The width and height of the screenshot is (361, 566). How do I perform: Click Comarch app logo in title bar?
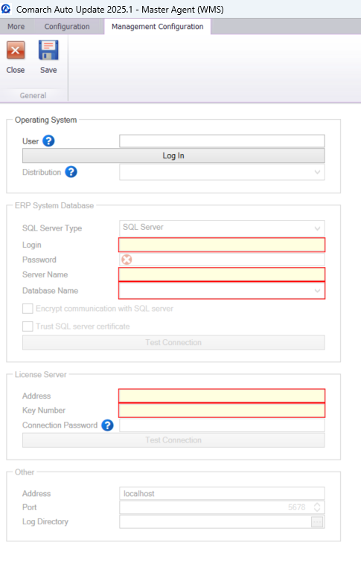[x=6, y=9]
